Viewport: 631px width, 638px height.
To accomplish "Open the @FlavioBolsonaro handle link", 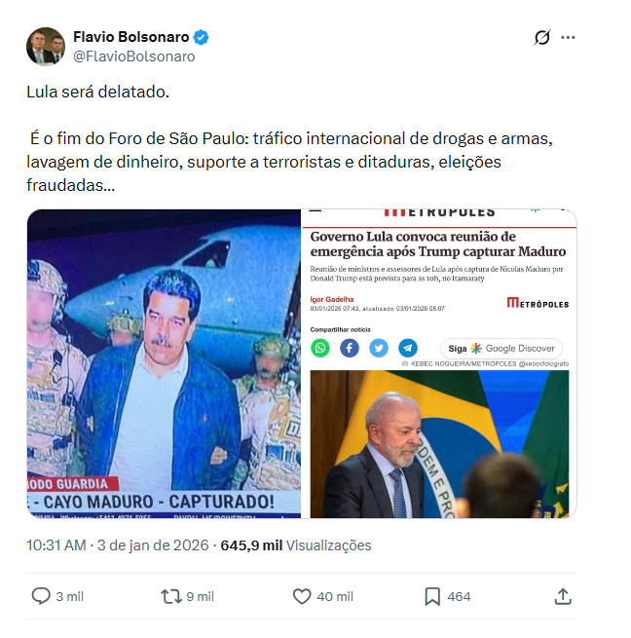I will coord(133,56).
